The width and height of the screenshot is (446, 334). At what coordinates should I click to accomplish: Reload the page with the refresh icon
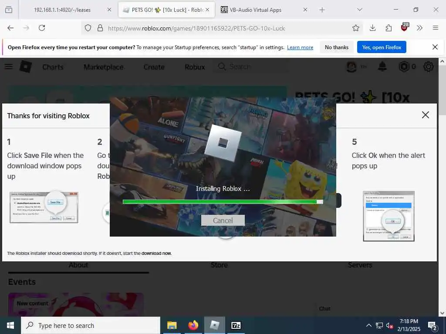(42, 28)
